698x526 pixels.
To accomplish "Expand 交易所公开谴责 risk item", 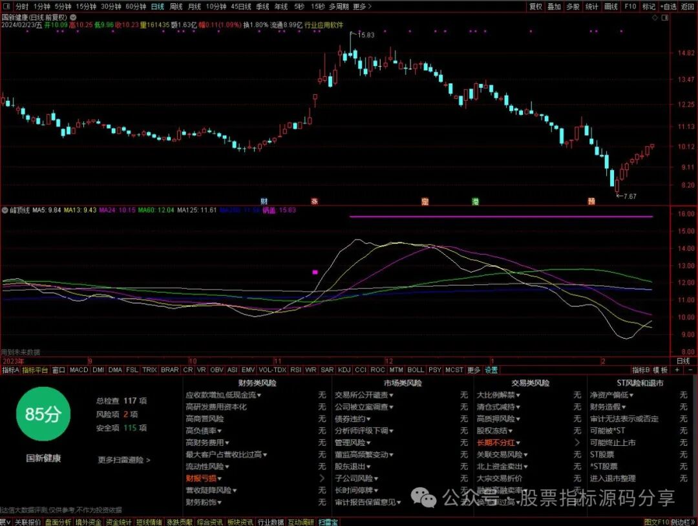I will (x=364, y=395).
